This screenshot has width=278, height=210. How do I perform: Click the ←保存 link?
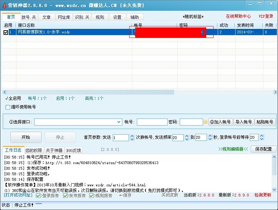125,195
